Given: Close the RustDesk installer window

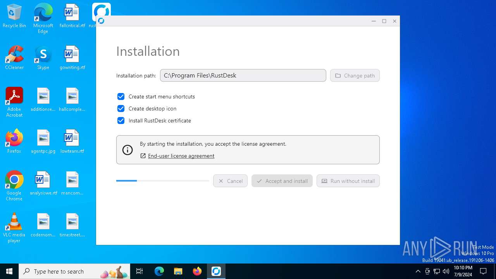Looking at the screenshot, I should [x=394, y=21].
